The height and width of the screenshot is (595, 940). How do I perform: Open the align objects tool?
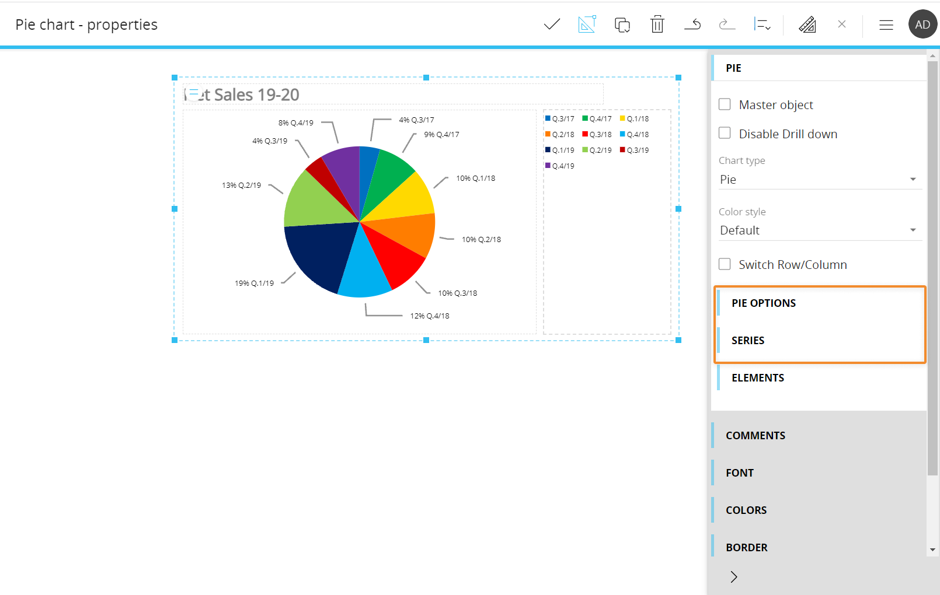click(762, 24)
